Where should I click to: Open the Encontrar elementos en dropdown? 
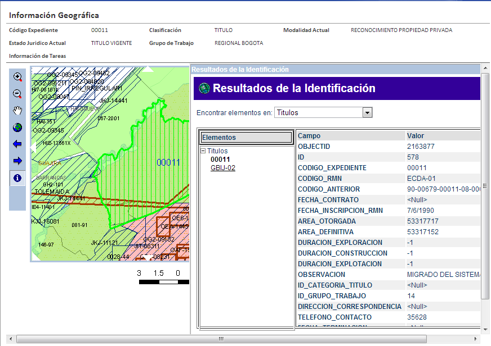point(367,112)
